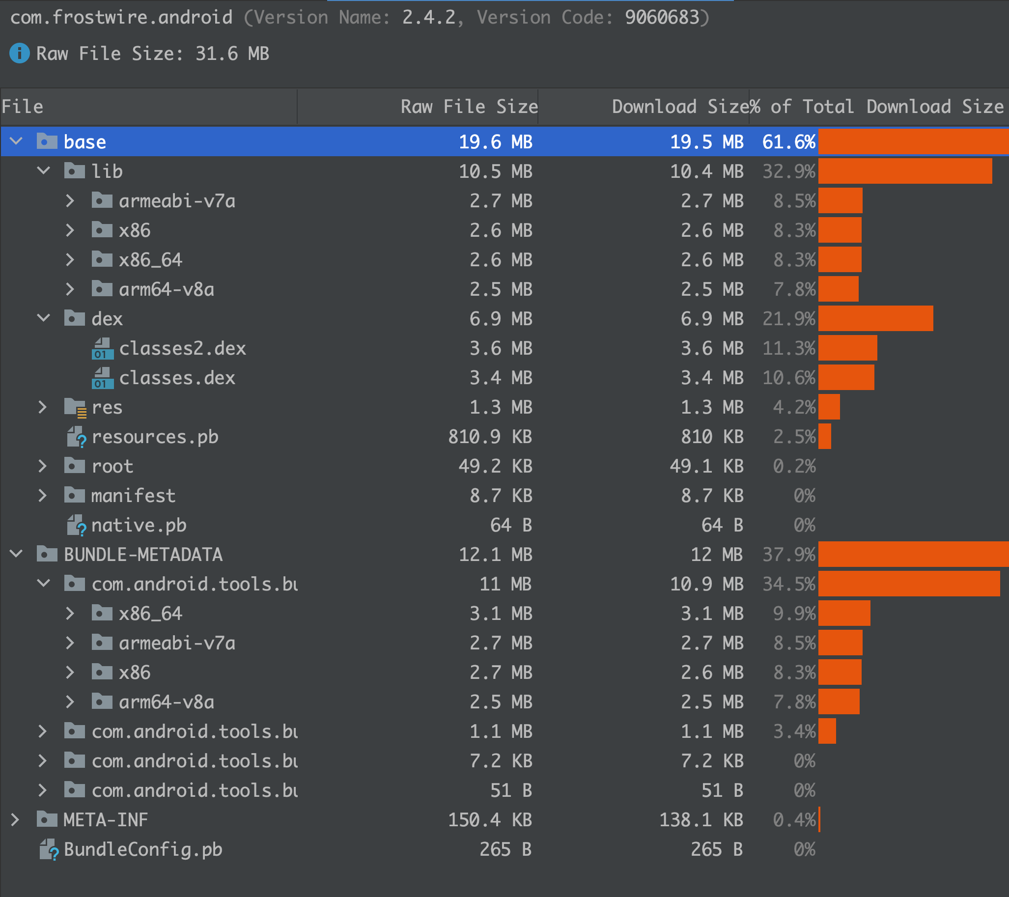This screenshot has width=1009, height=897.
Task: Click the 61.6% orange bar for base
Action: click(x=913, y=141)
